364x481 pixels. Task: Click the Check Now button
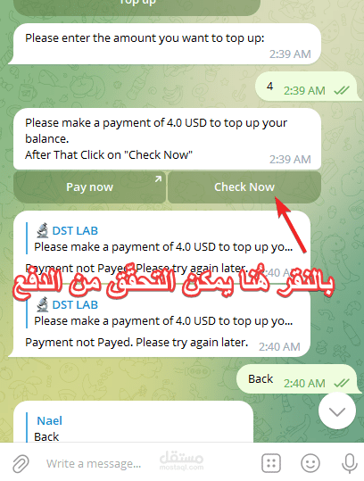click(x=244, y=187)
